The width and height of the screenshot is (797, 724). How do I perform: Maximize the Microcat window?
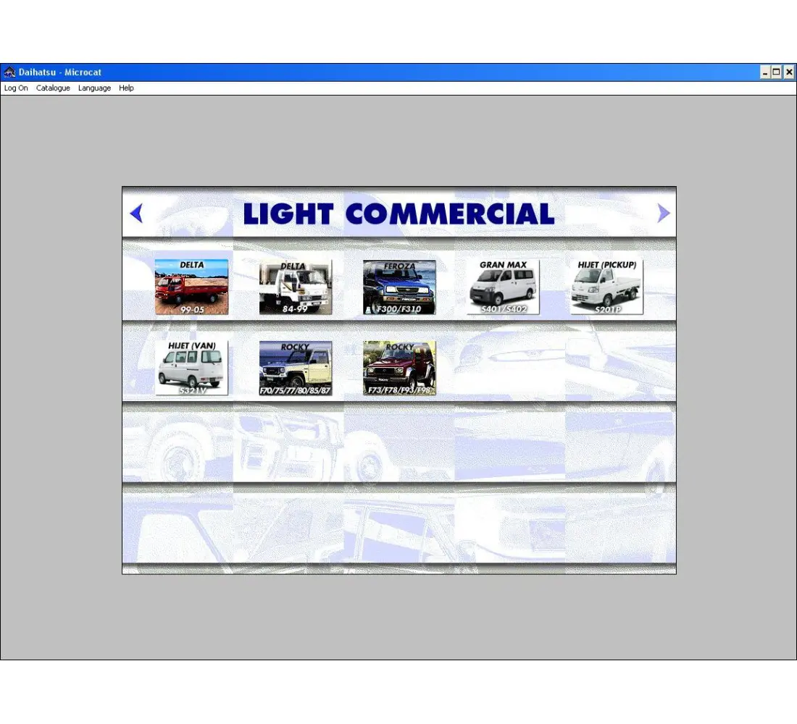click(x=777, y=72)
